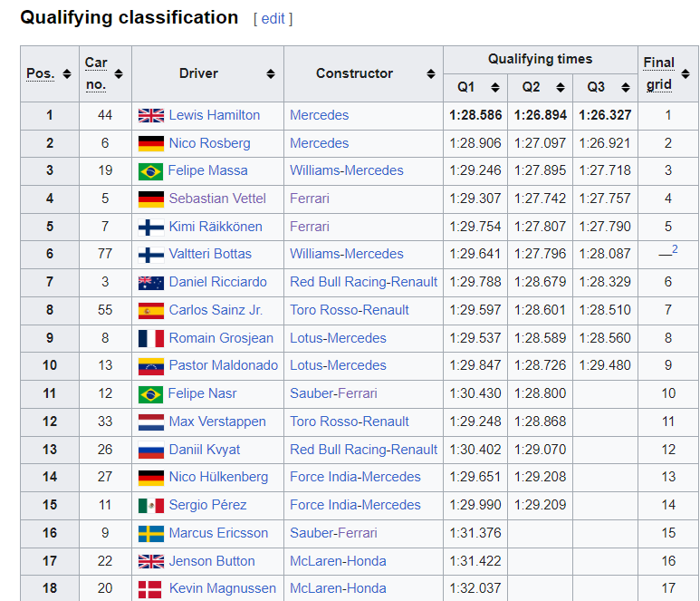Sort table by Constructor column arrows
Screen dimensions: 700x601
tap(431, 73)
